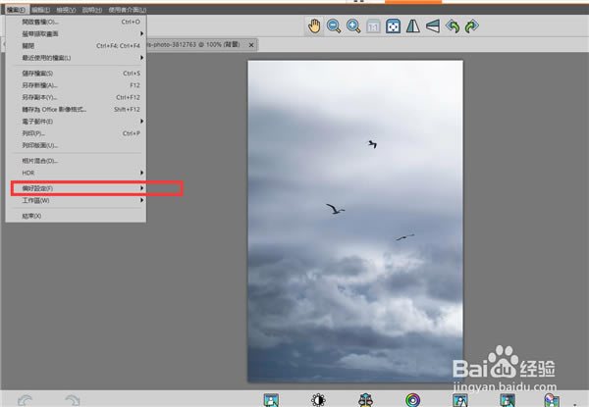Click the first photo adjustment icon in bottom bar
Image resolution: width=589 pixels, height=407 pixels.
[x=271, y=400]
